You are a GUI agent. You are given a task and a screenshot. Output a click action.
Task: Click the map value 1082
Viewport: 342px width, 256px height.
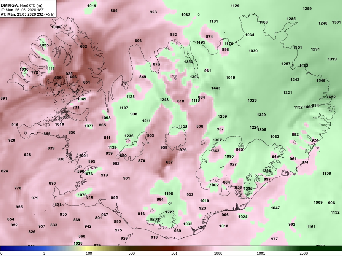[x=186, y=15]
